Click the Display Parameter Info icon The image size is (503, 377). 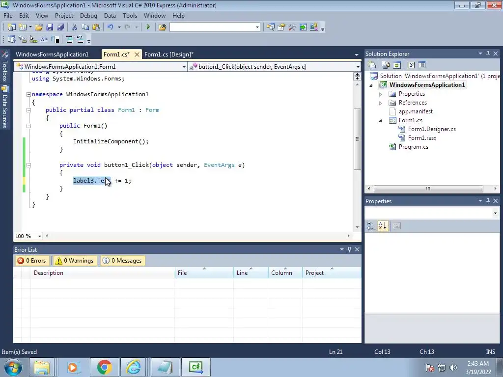click(x=23, y=39)
